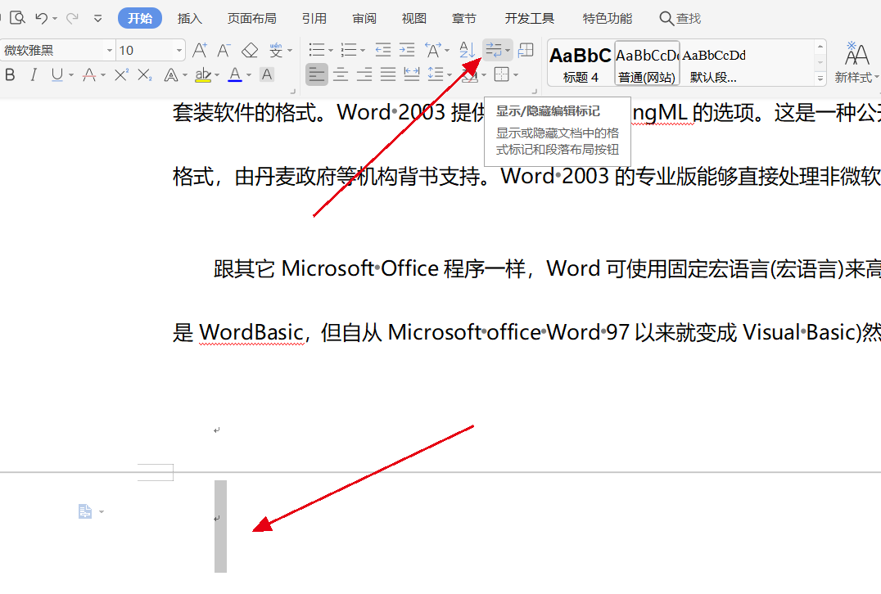Expand the underline style dropdown arrow

point(71,74)
